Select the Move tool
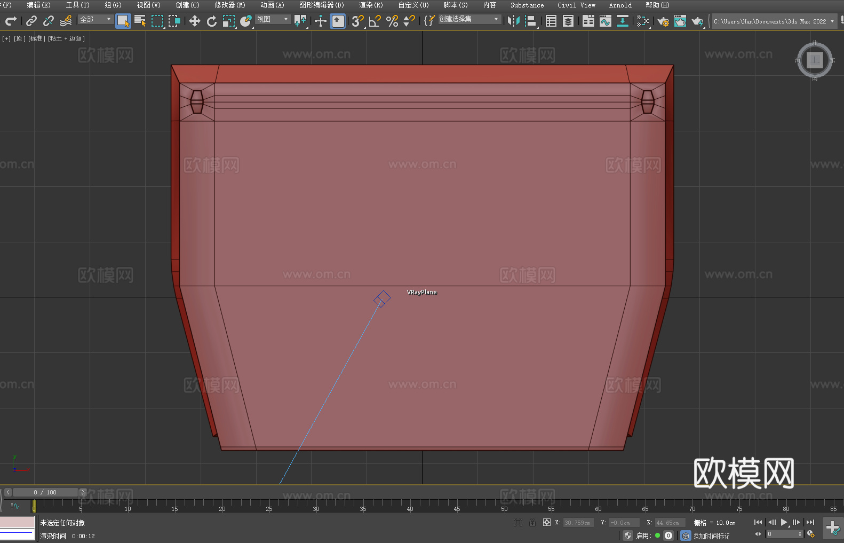 pos(195,21)
